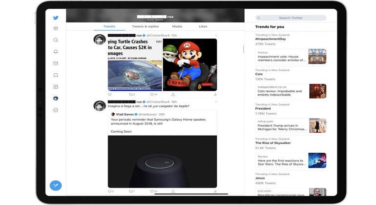Open the Cats review article card
Screen dimensions: 376x205
click(x=291, y=91)
